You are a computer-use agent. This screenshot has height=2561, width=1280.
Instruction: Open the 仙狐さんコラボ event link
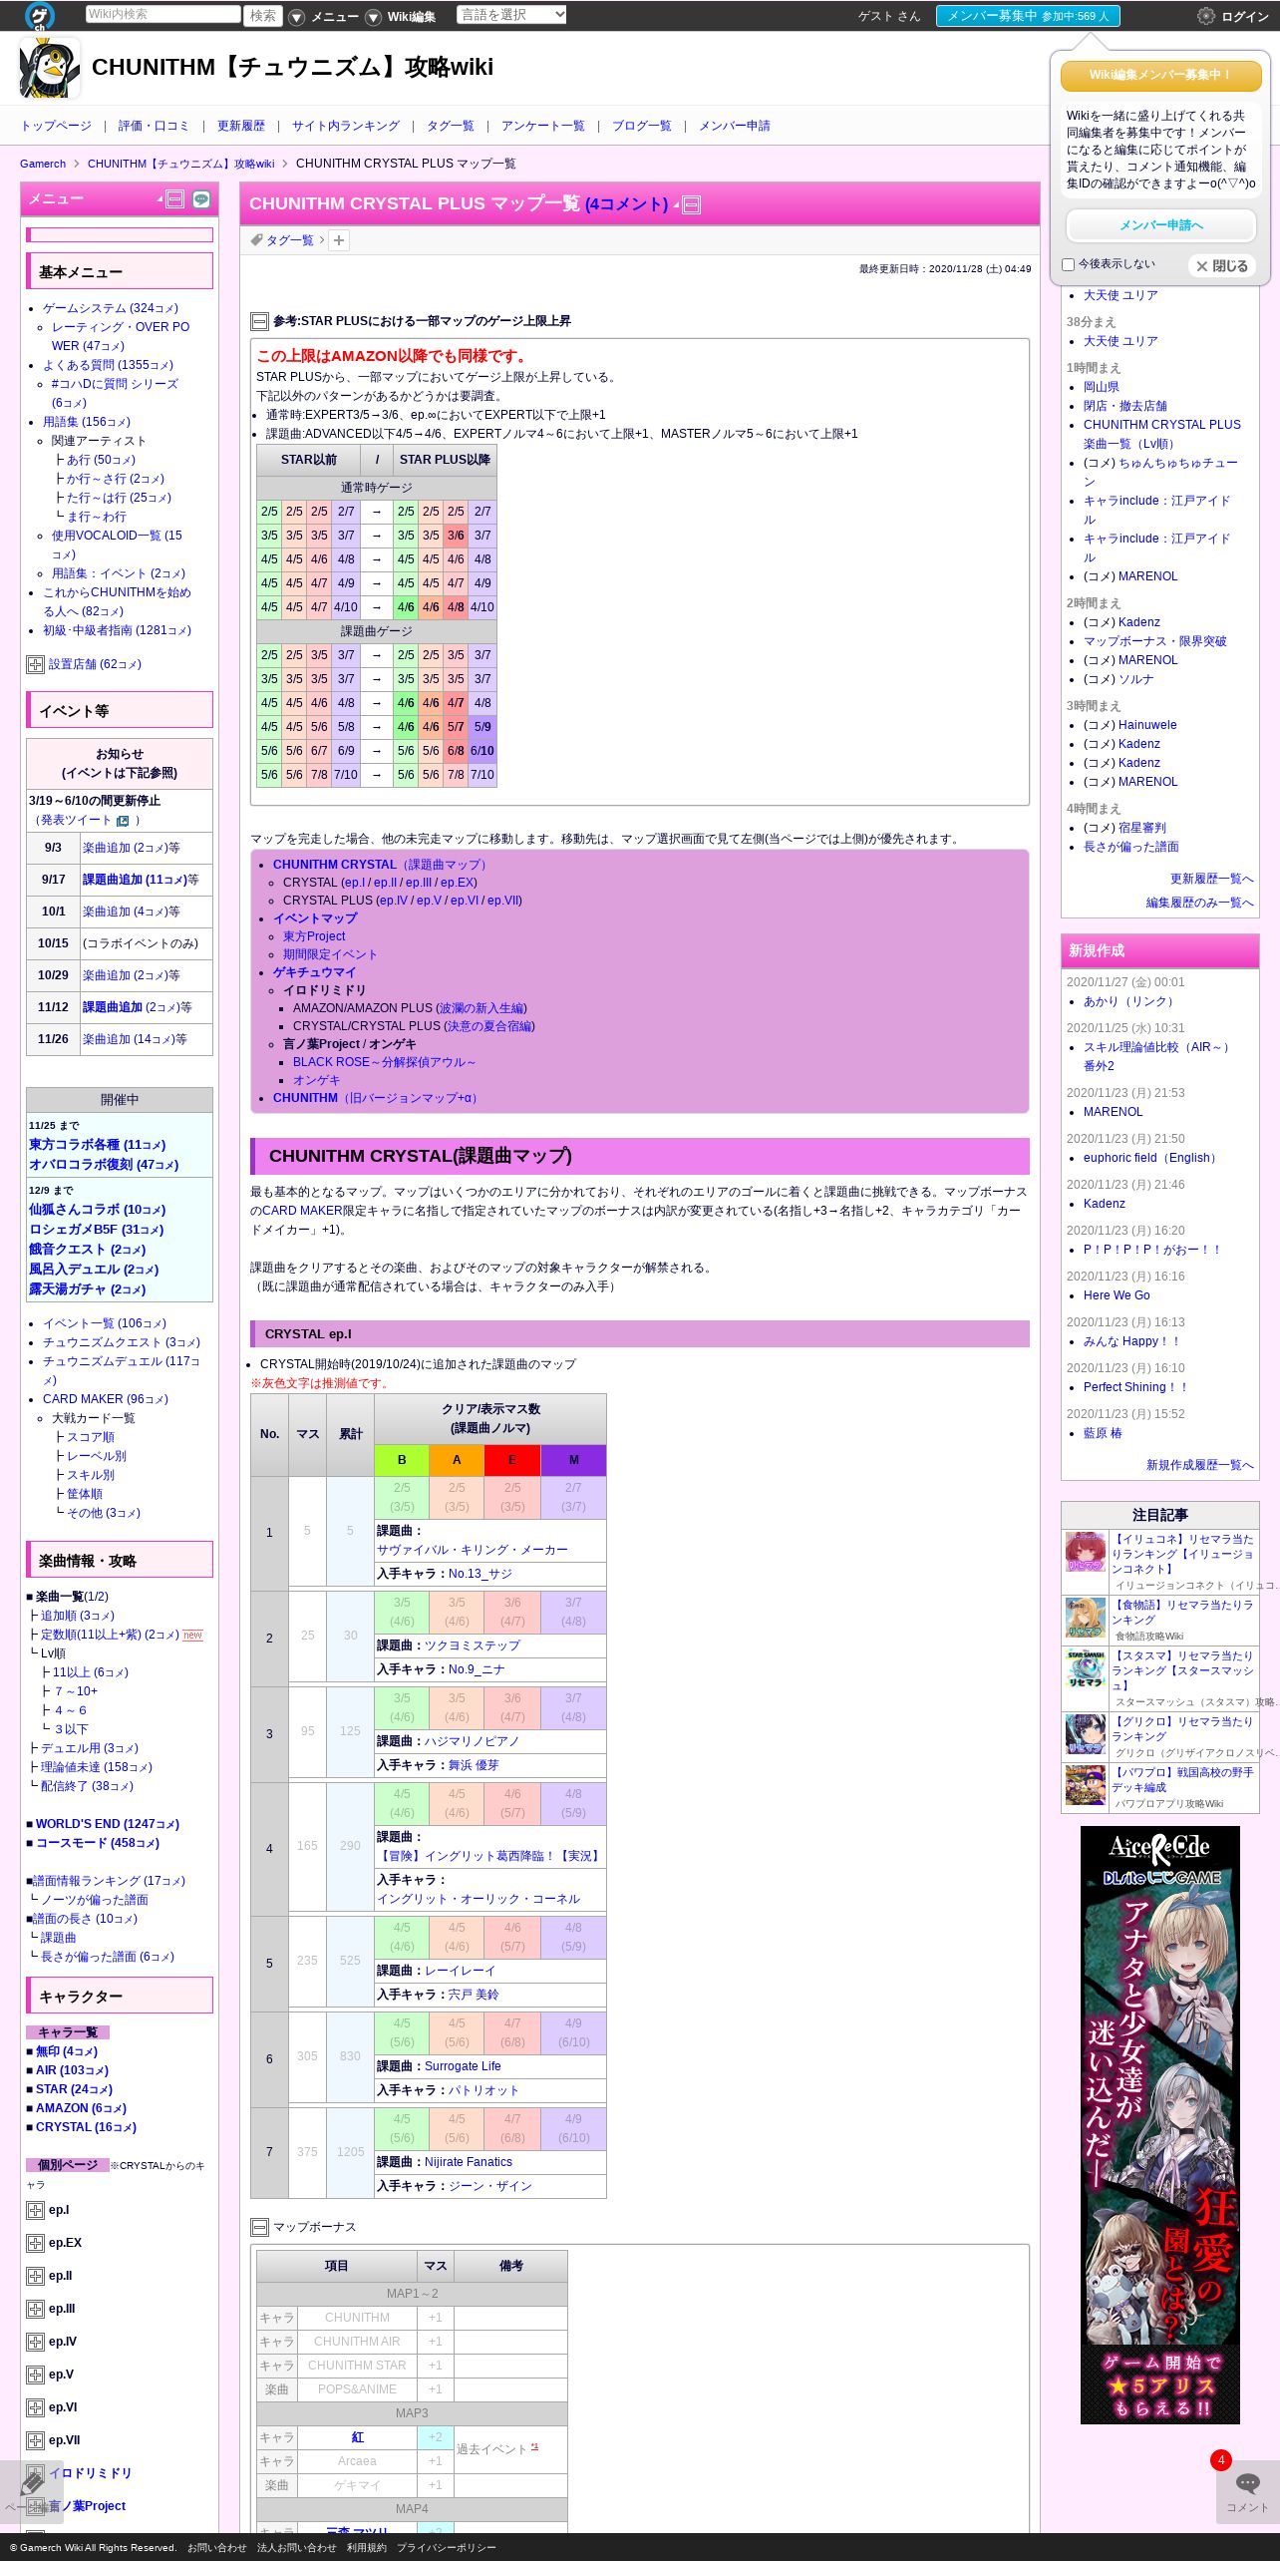coord(97,1210)
